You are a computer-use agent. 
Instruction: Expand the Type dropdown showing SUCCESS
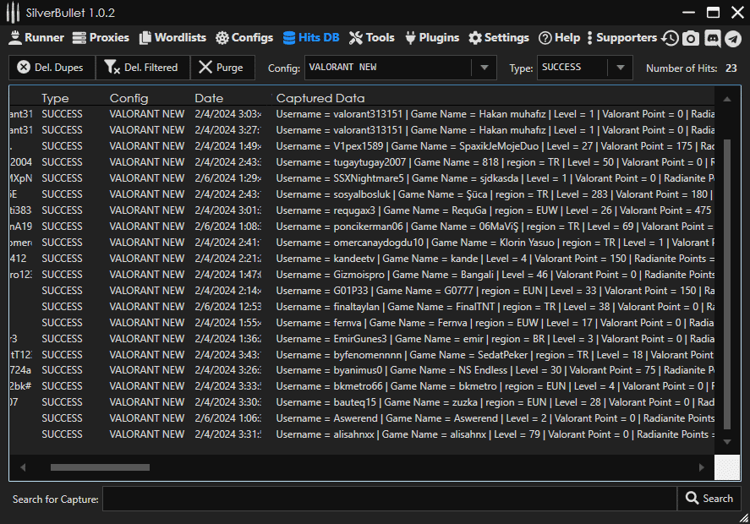click(x=620, y=68)
